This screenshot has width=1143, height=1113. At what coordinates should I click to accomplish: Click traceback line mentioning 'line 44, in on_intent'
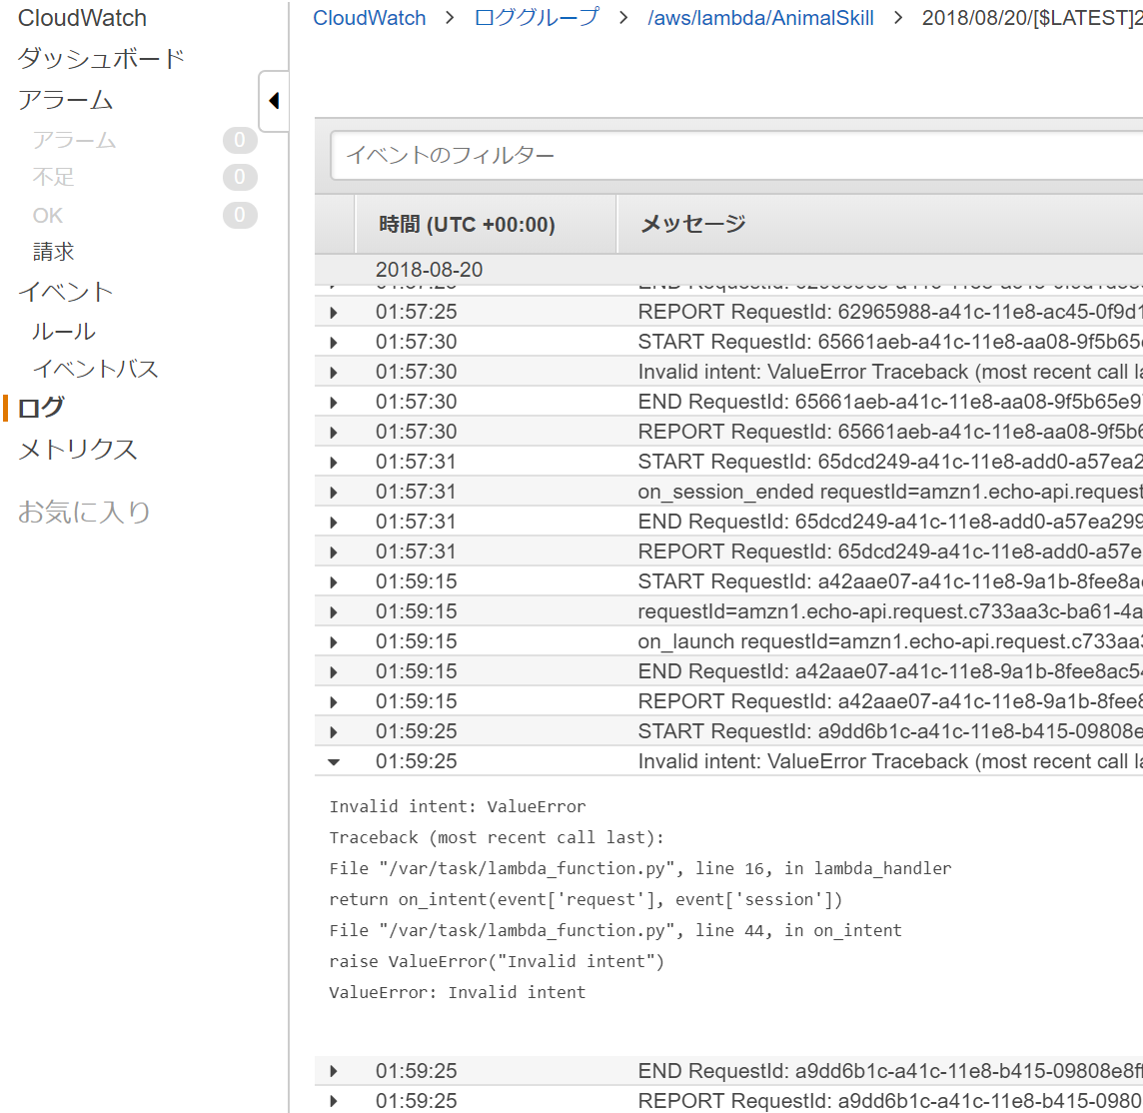615,930
